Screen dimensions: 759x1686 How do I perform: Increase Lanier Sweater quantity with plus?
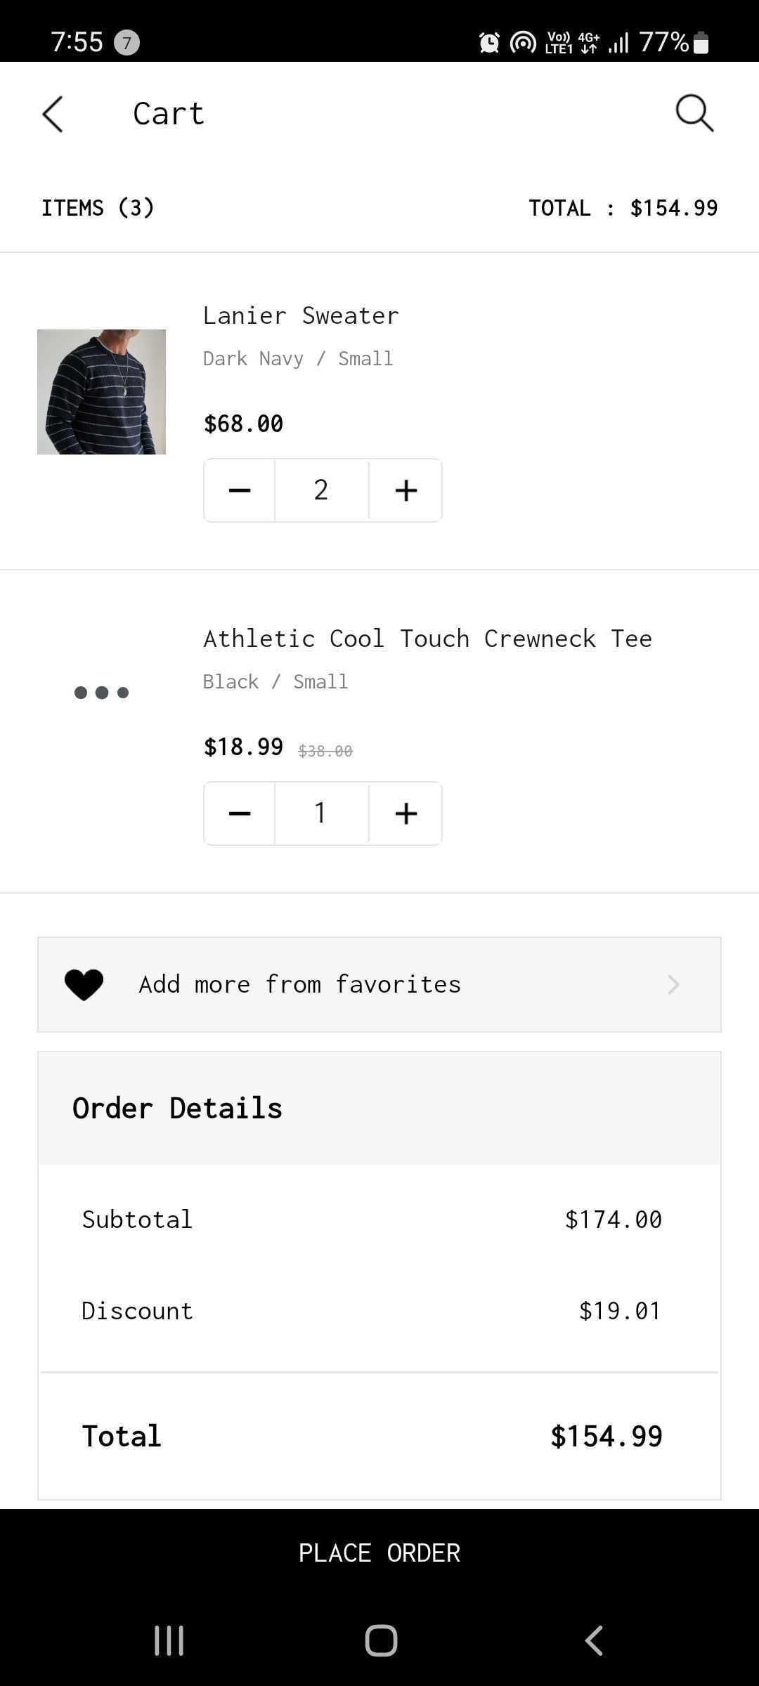(406, 490)
